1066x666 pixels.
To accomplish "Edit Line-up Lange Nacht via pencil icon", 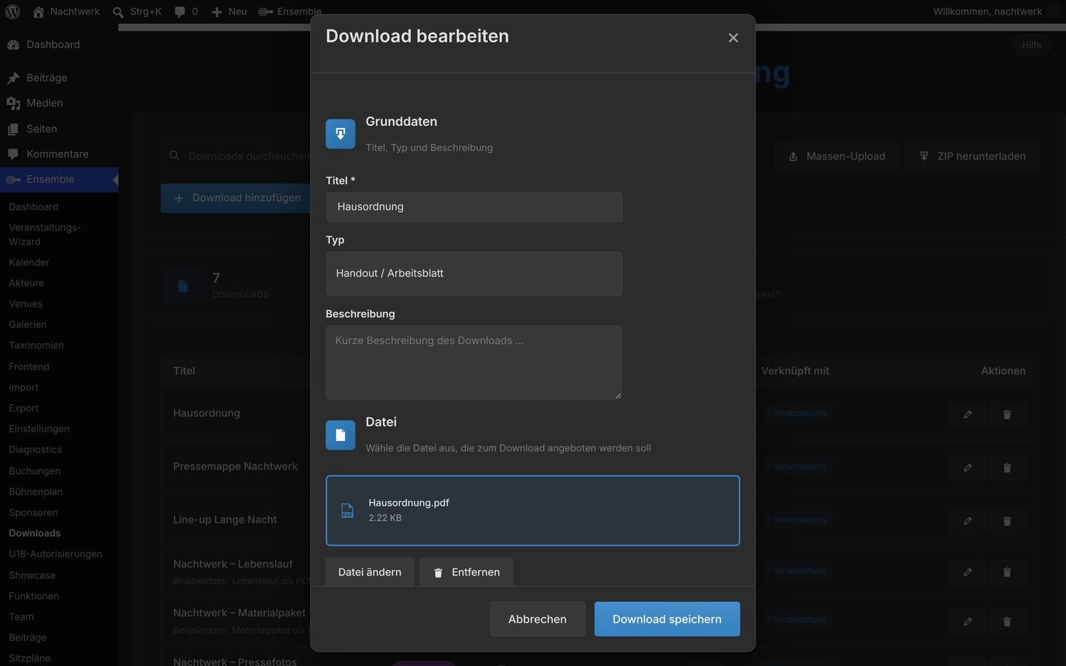I will (x=967, y=521).
